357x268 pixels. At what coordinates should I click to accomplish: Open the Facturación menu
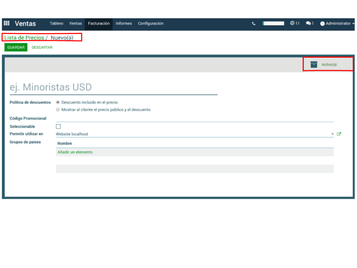(99, 23)
